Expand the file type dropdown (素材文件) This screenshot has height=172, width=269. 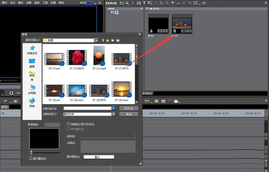[114, 114]
